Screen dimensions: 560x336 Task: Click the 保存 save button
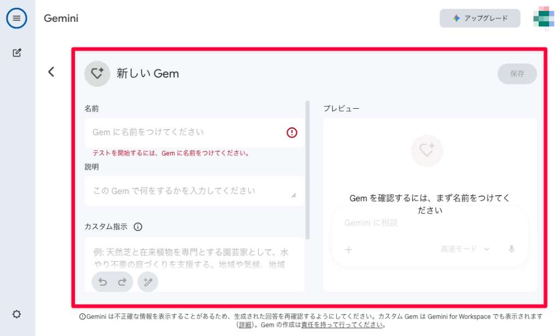[517, 74]
